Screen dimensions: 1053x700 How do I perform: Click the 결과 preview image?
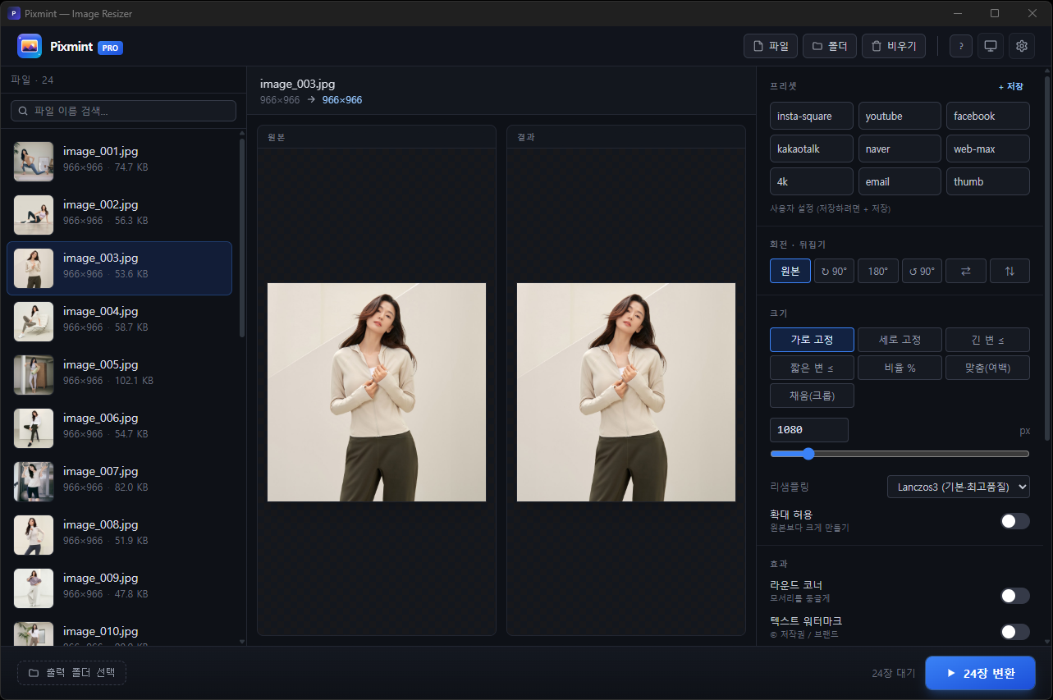click(626, 392)
